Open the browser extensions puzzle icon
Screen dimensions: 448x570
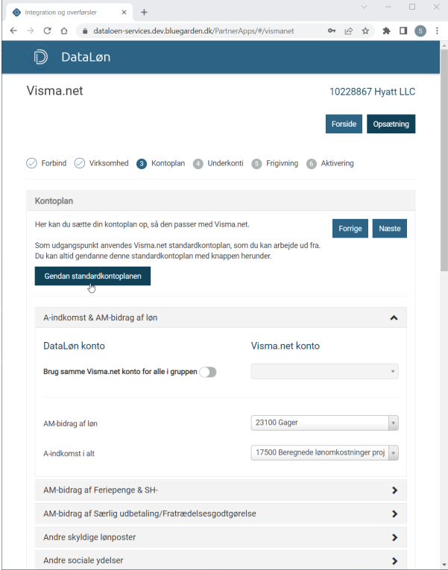[386, 31]
